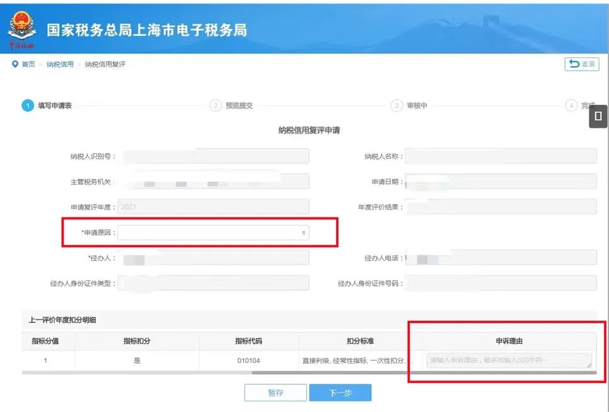Click the 下一步 button
The image size is (609, 412).
click(340, 392)
